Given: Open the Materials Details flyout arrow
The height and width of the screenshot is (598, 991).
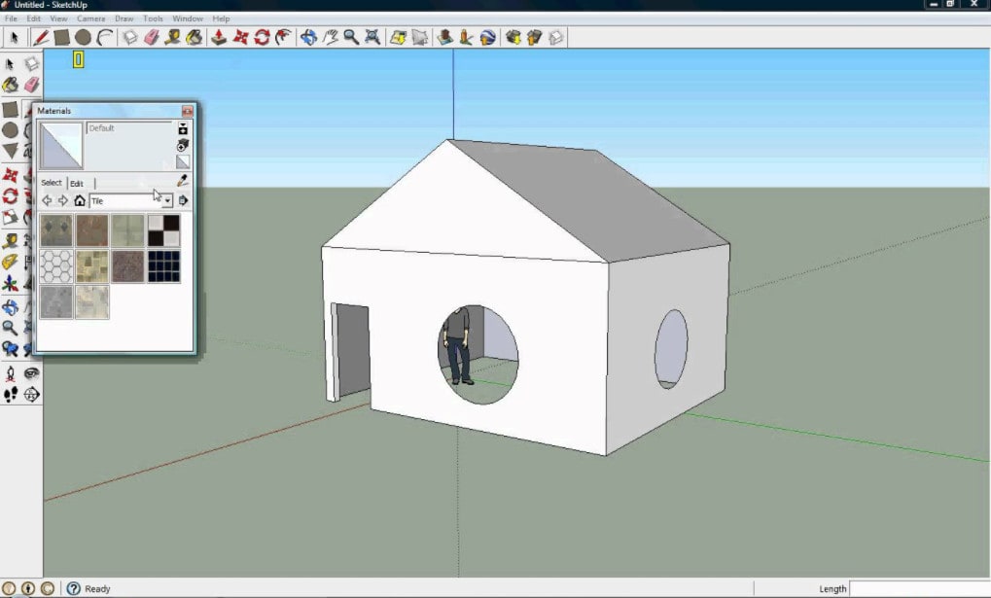Looking at the screenshot, I should point(183,201).
